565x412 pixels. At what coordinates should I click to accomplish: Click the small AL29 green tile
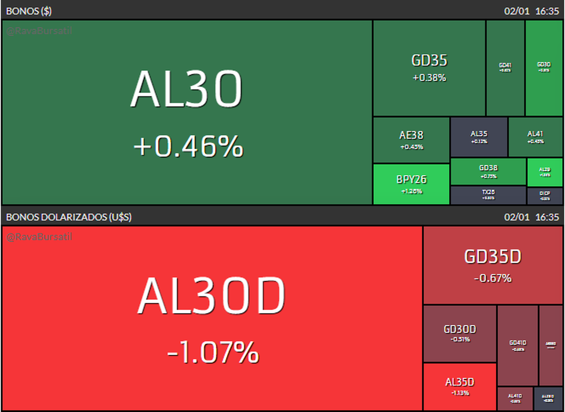tap(545, 172)
